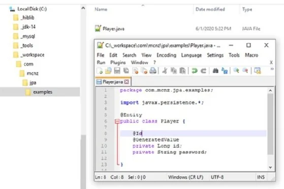Click the editor scrollbar up arrow
The height and width of the screenshot is (189, 284).
click(x=270, y=90)
